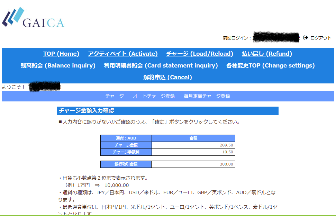Click the 銀行取引金額 label
This screenshot has height=216, width=336.
pos(126,164)
